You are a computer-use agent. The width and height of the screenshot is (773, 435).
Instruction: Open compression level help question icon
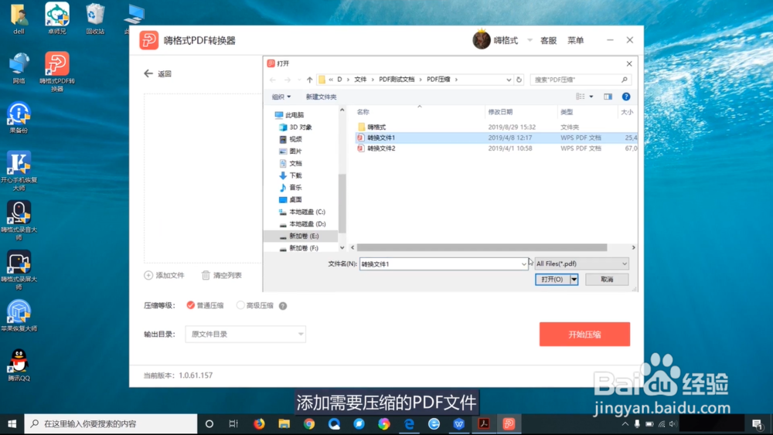coord(283,306)
